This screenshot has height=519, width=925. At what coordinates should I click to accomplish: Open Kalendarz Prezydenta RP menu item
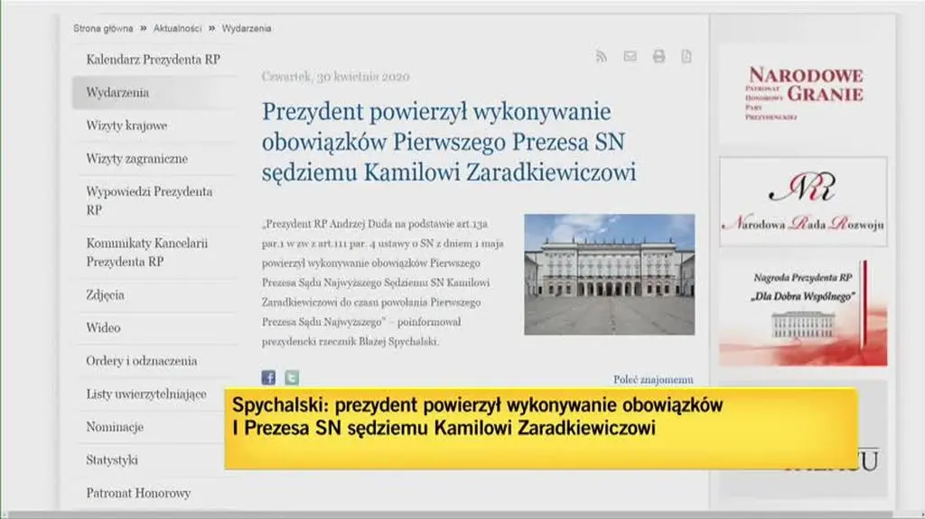click(153, 60)
